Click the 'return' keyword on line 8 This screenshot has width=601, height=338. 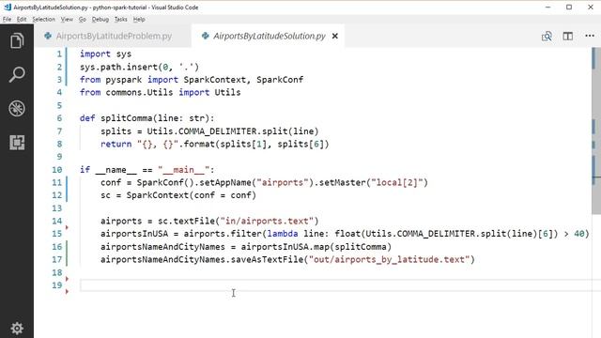click(x=116, y=144)
